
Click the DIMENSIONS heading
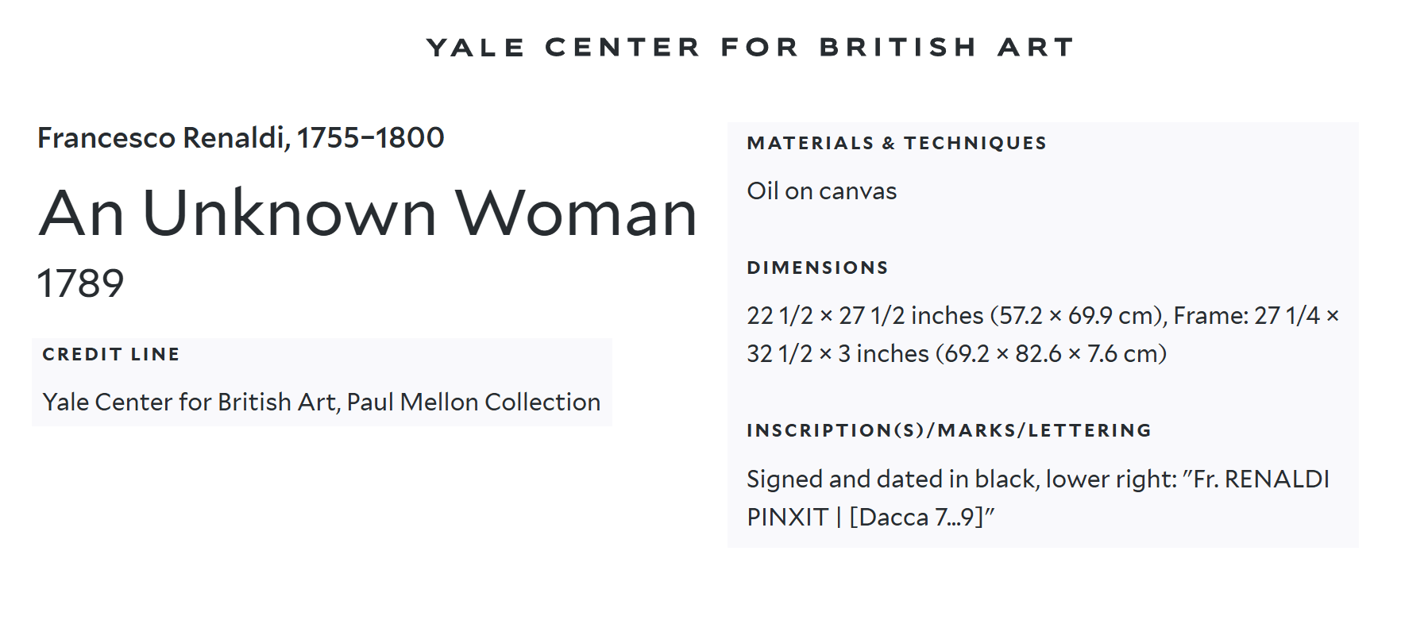pyautogui.click(x=817, y=268)
